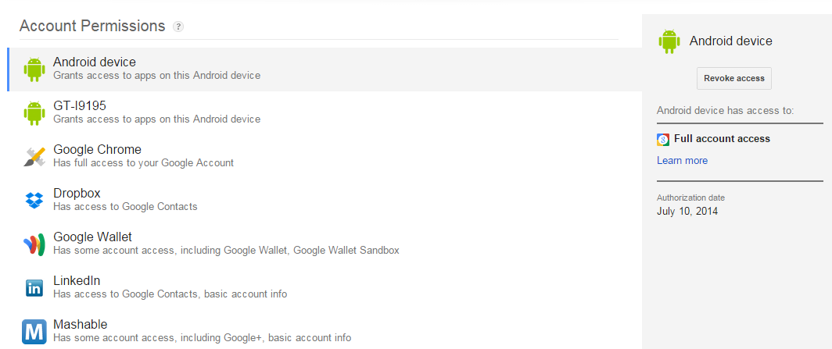The height and width of the screenshot is (349, 832).
Task: Click the GT-I9195 Android robot icon
Action: pos(34,112)
